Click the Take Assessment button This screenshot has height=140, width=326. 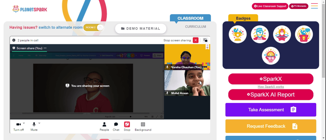coord(271,110)
